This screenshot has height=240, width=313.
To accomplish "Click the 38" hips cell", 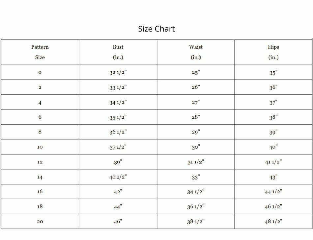I will (273, 117).
